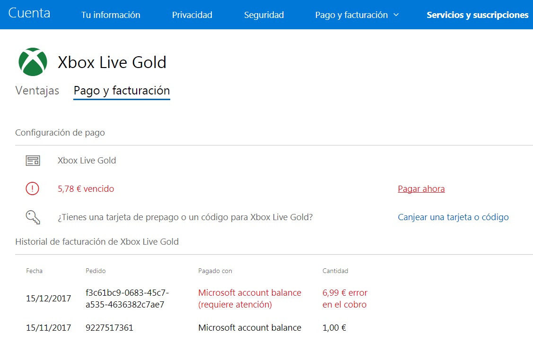Click the Pedido column header
The image size is (533, 342).
click(96, 271)
